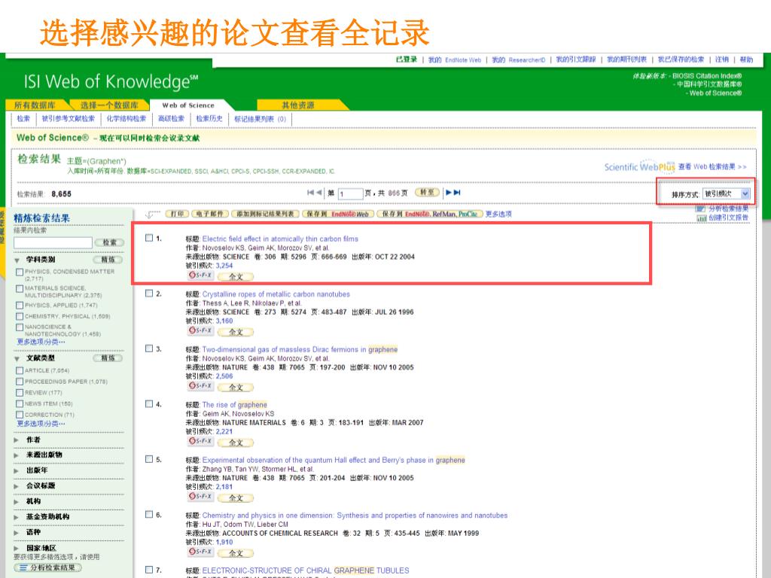771x578 pixels.
Task: Click the SFX icon for result 4
Action: pyautogui.click(x=200, y=441)
